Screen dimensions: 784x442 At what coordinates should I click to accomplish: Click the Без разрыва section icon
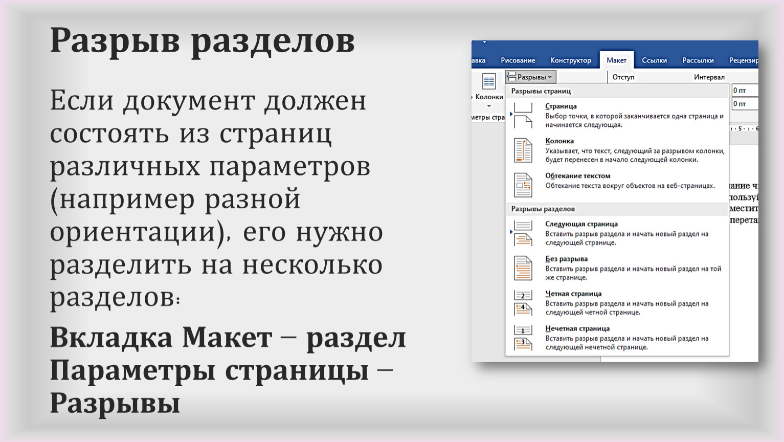click(523, 268)
